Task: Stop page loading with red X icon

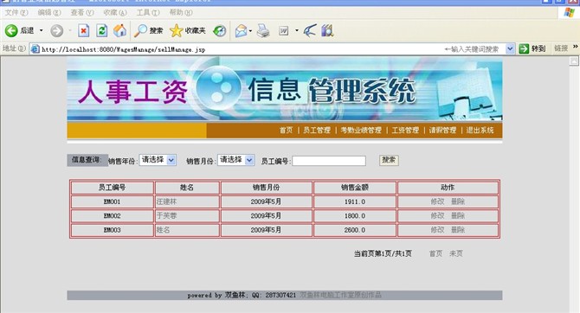Action: tap(84, 30)
